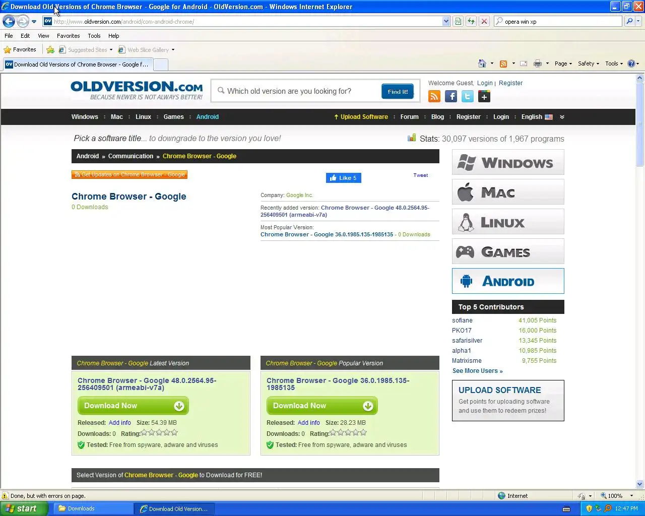Image resolution: width=645 pixels, height=516 pixels.
Task: Click 'Get Updates on Chrome Browser - Google' button
Action: click(x=130, y=174)
